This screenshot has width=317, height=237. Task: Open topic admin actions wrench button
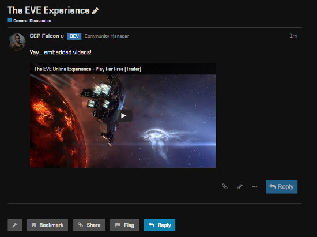coord(15,225)
